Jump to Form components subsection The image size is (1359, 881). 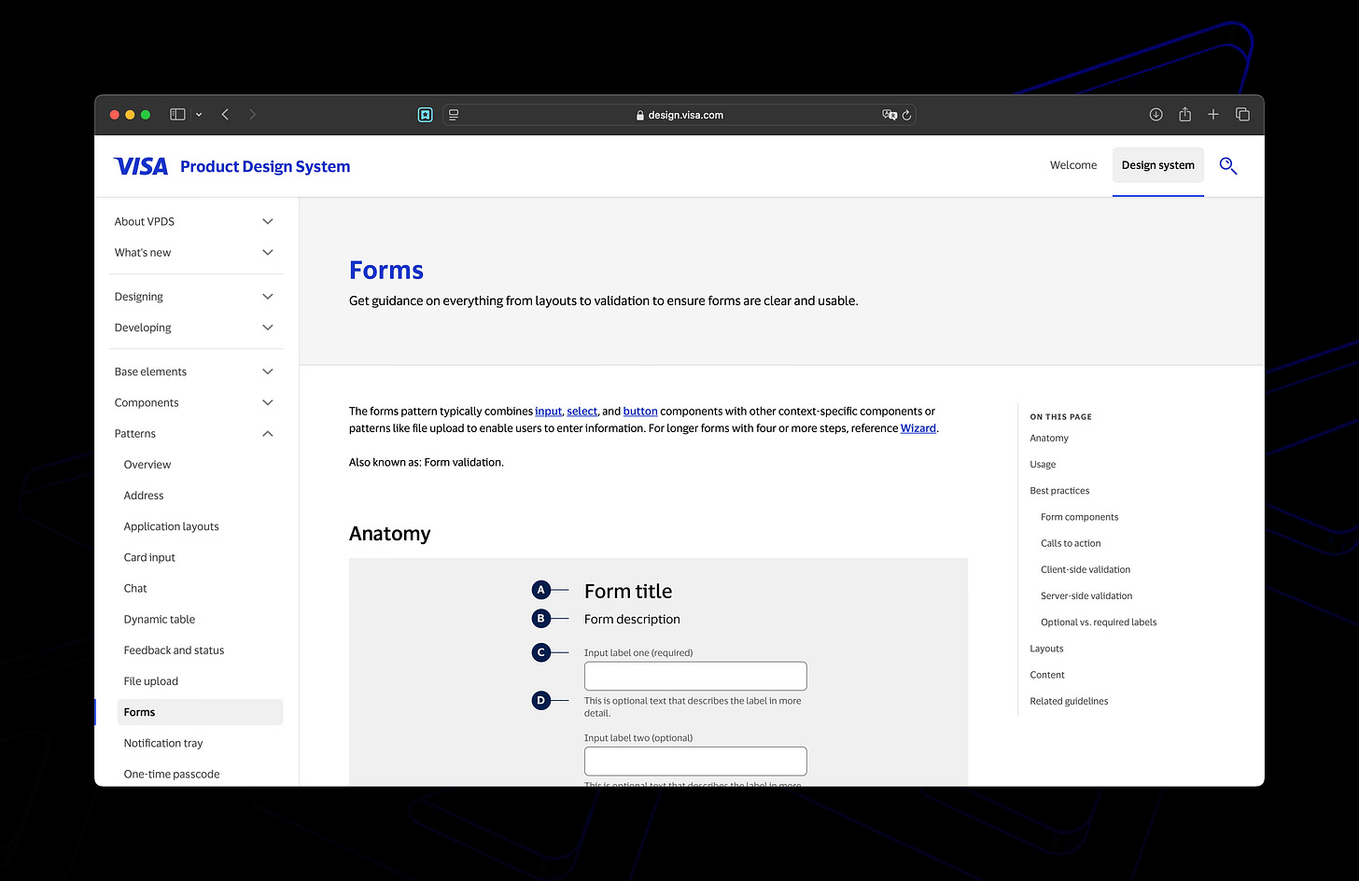1079,516
